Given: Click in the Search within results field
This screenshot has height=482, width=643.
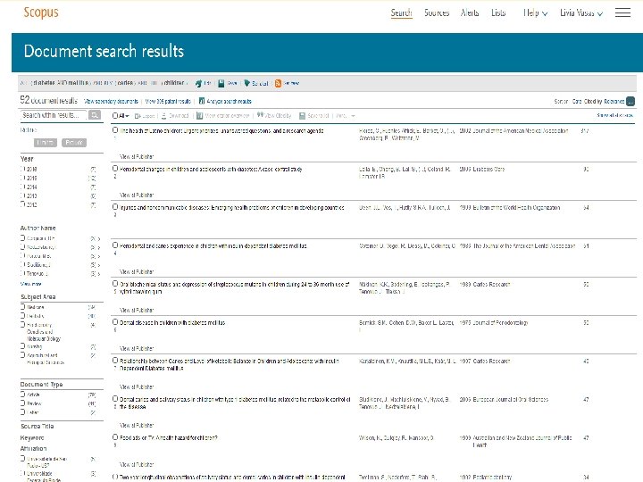Looking at the screenshot, I should click(x=54, y=115).
